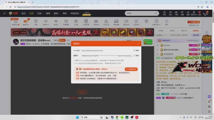Open the hamburger menu beside Douyu logo

(4, 13)
